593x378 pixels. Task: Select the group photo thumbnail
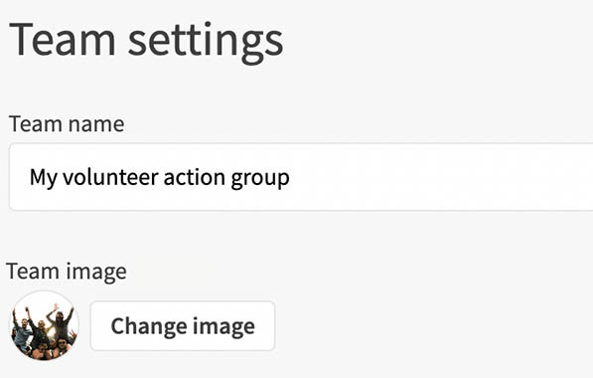click(44, 325)
